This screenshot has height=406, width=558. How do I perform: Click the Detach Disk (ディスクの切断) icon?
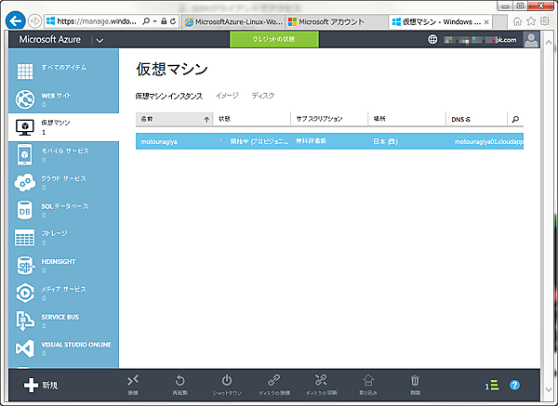click(322, 381)
